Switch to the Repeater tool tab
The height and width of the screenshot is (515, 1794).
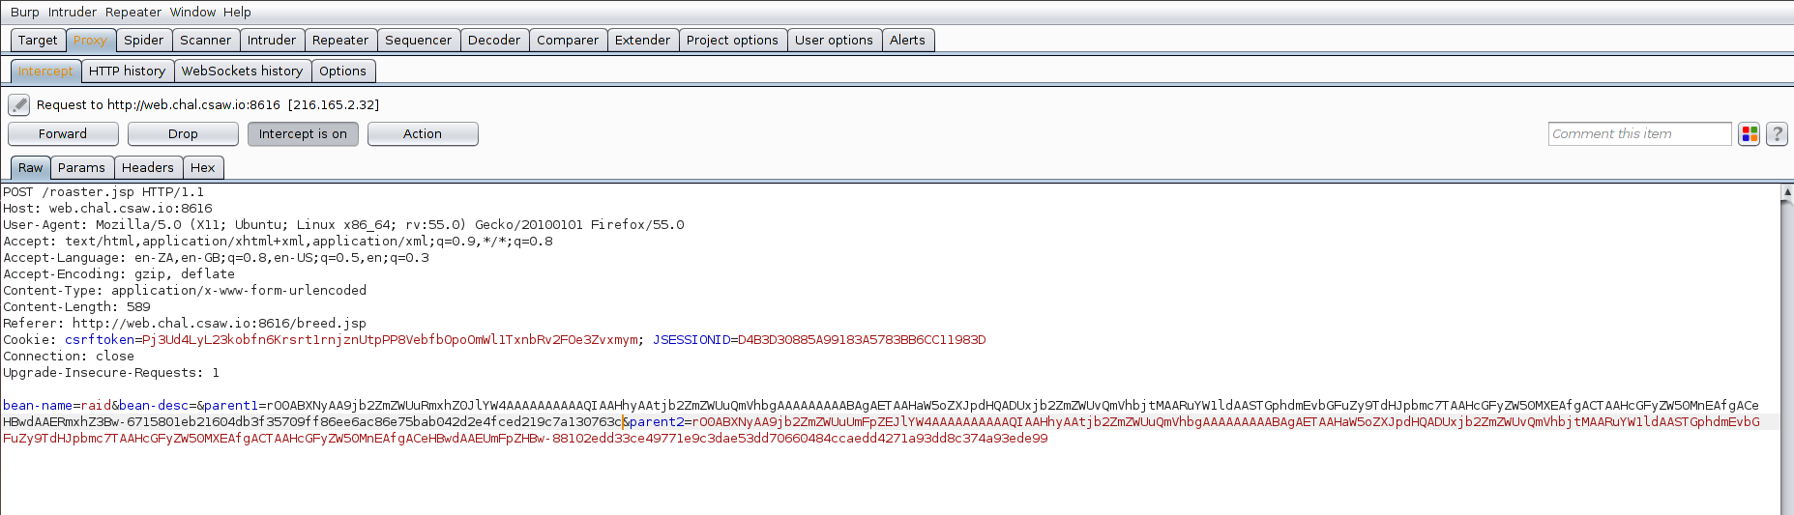pyautogui.click(x=340, y=40)
